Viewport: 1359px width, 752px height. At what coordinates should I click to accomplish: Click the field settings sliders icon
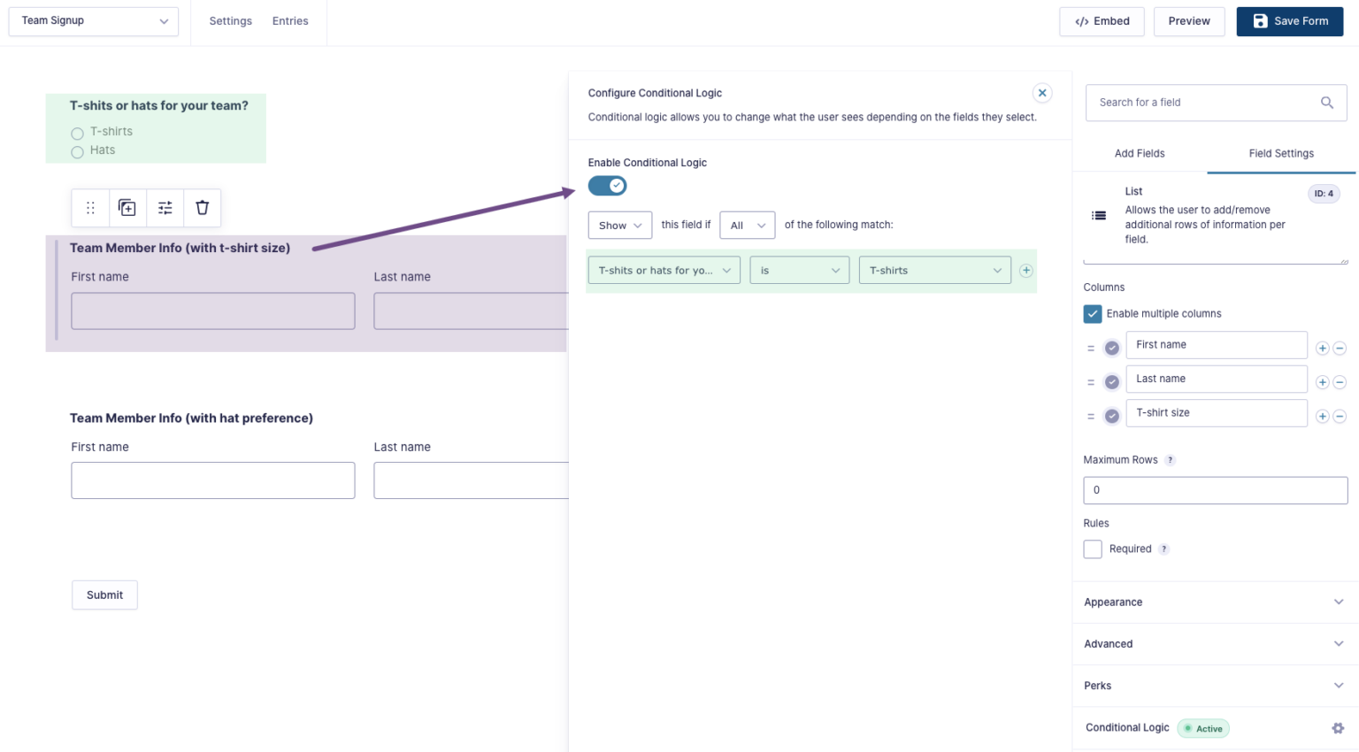(165, 208)
